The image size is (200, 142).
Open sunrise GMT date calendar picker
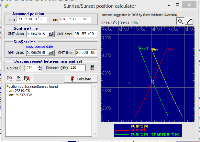click(50, 34)
